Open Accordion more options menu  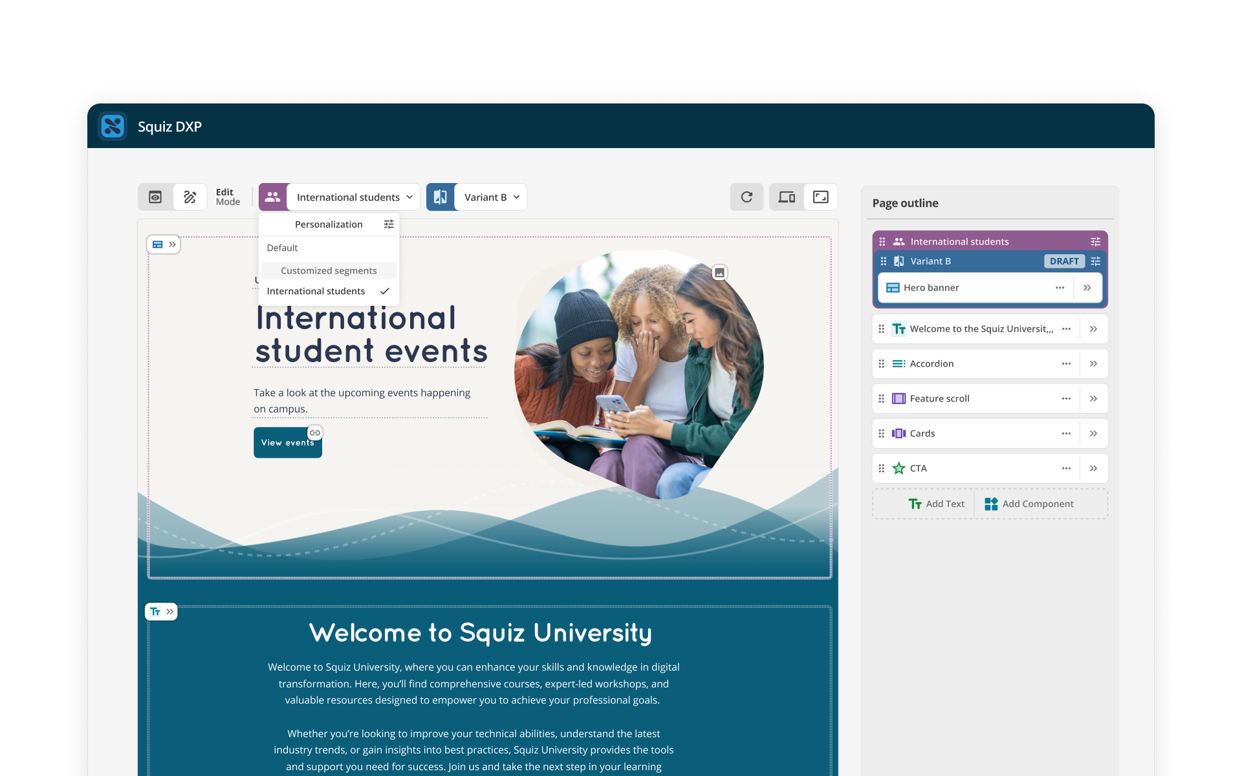click(1066, 364)
